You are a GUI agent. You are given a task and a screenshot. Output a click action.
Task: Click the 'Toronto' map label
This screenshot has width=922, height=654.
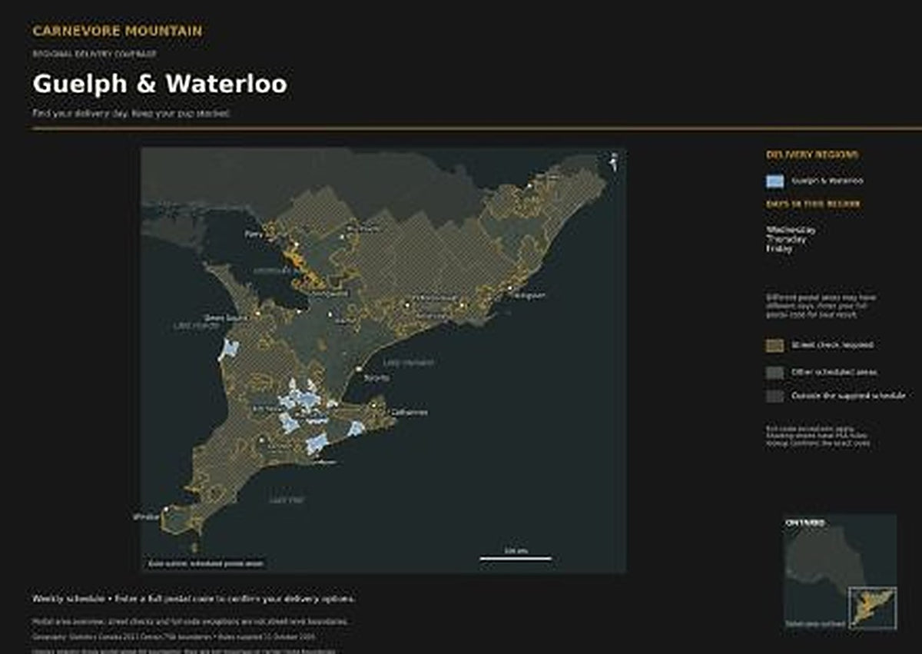point(376,378)
